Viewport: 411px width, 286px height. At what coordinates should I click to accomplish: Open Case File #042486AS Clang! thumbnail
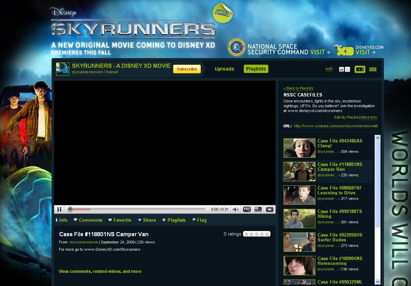click(300, 148)
